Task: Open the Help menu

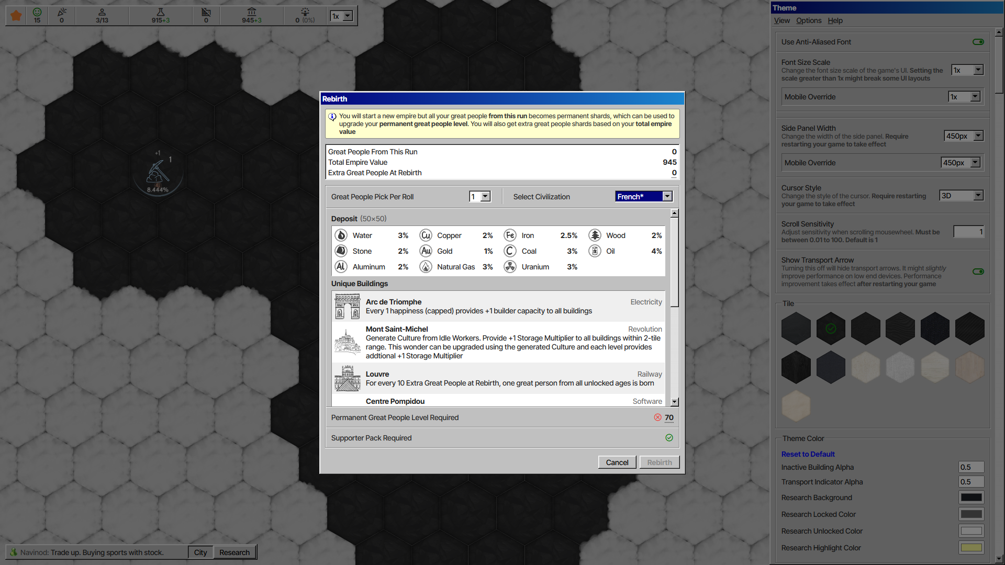Action: 835,20
